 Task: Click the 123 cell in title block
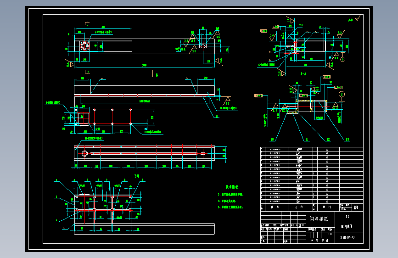(x=349, y=217)
